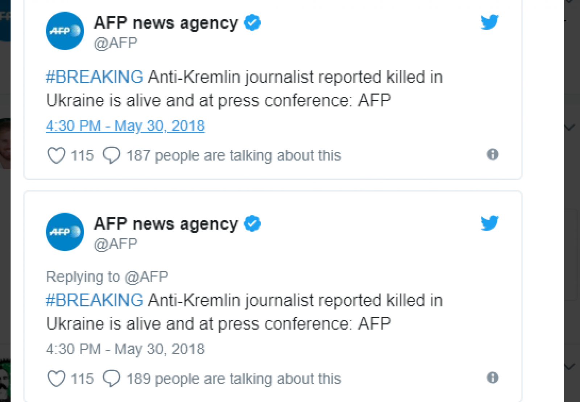Viewport: 580px width, 402px height.
Task: Open AFP news agency name in first tweet
Action: coord(166,23)
